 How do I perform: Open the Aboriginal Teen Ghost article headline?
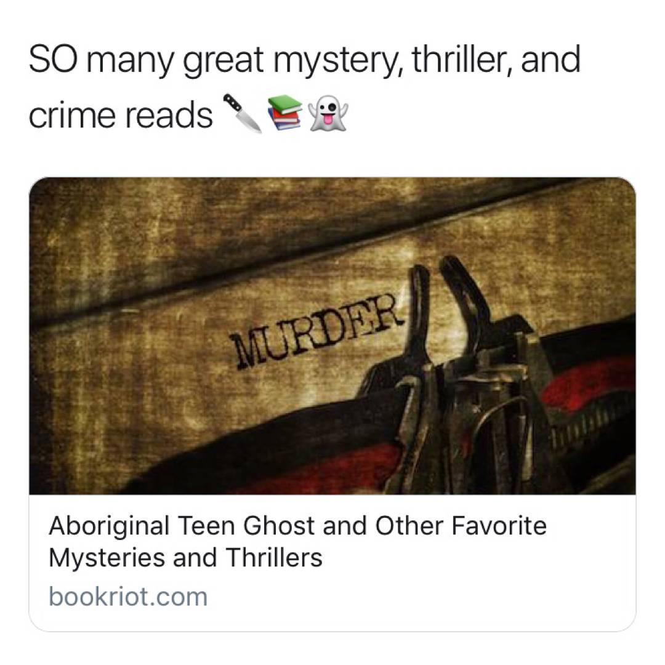point(298,541)
